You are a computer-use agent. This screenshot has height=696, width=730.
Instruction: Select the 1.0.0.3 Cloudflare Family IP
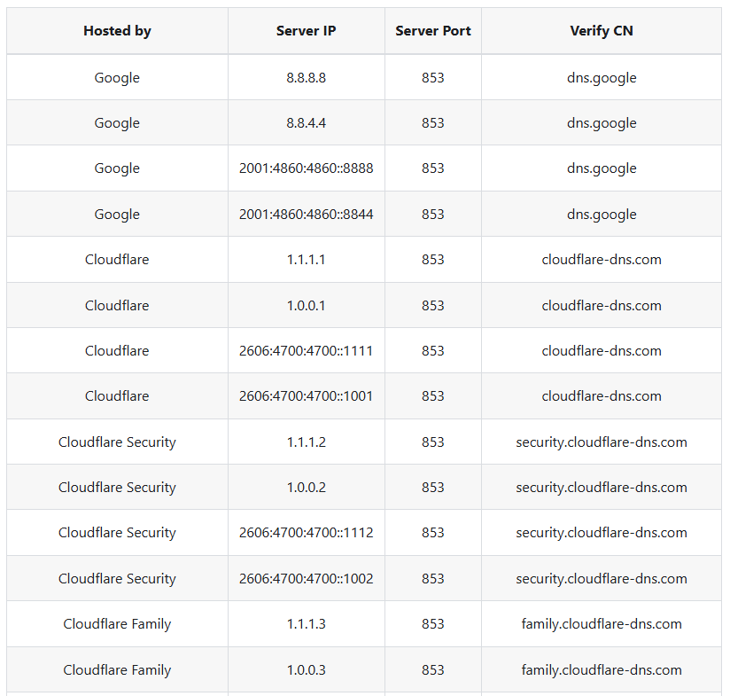point(306,670)
